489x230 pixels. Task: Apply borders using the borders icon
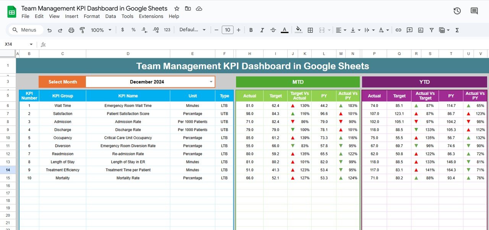(x=310, y=30)
